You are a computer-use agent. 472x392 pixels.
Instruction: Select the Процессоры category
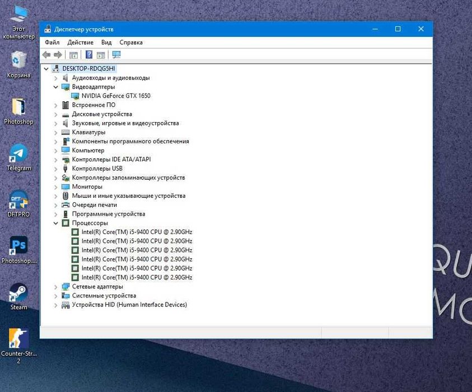90,223
